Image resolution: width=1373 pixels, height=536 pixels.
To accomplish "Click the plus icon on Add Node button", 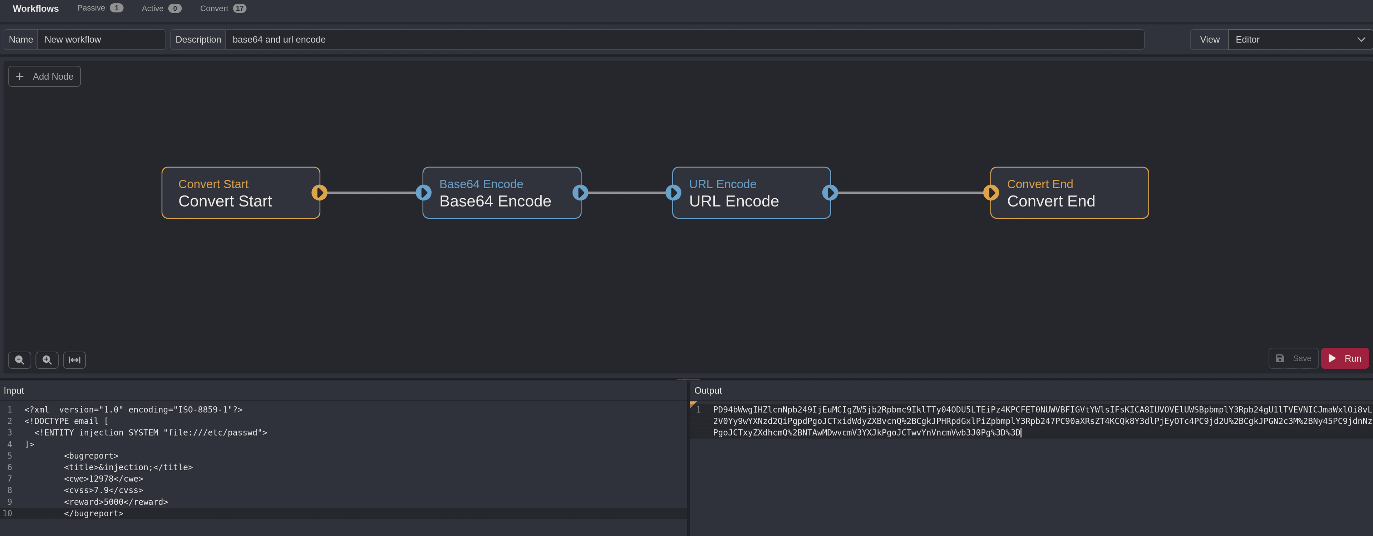I will [x=20, y=76].
